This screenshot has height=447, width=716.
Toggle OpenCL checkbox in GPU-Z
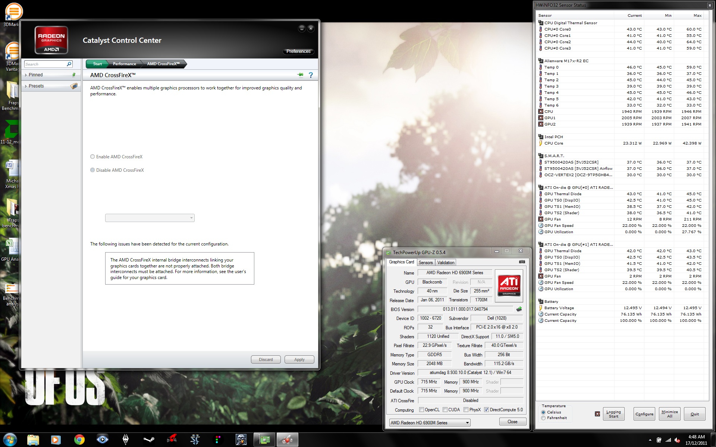[421, 410]
